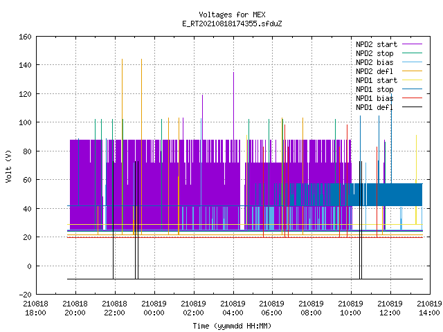Click the 80 y-axis tick label

click(27, 151)
